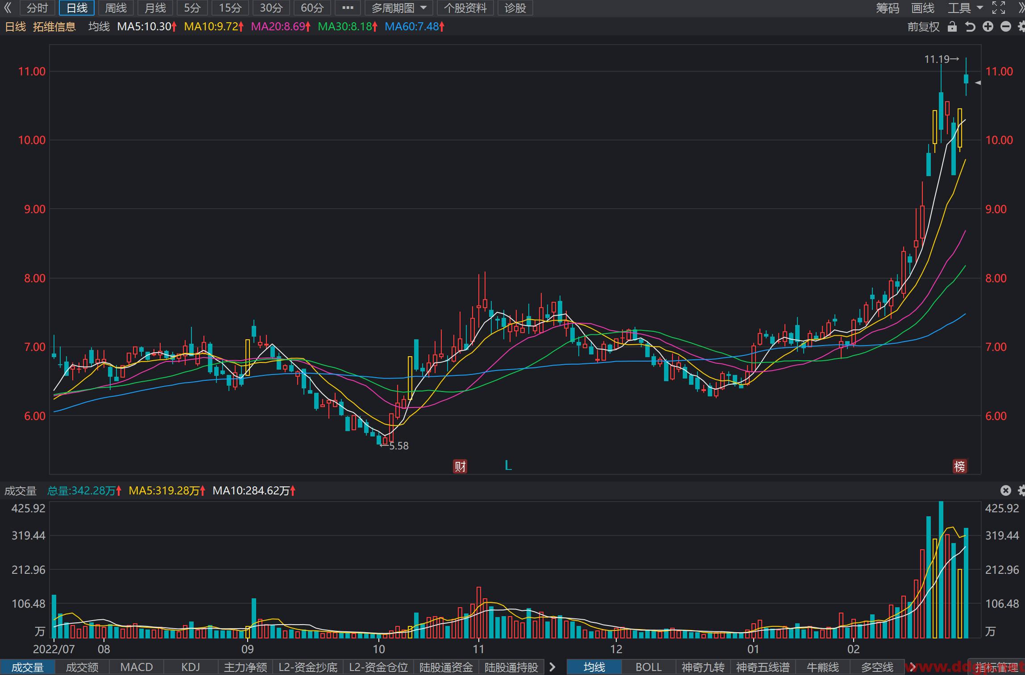Select MACD indicator tab

pos(137,667)
